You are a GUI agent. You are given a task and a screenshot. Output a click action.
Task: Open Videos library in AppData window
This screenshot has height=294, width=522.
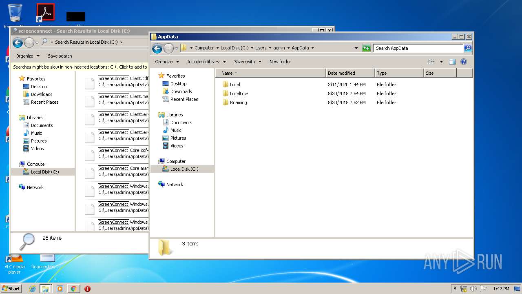[177, 146]
